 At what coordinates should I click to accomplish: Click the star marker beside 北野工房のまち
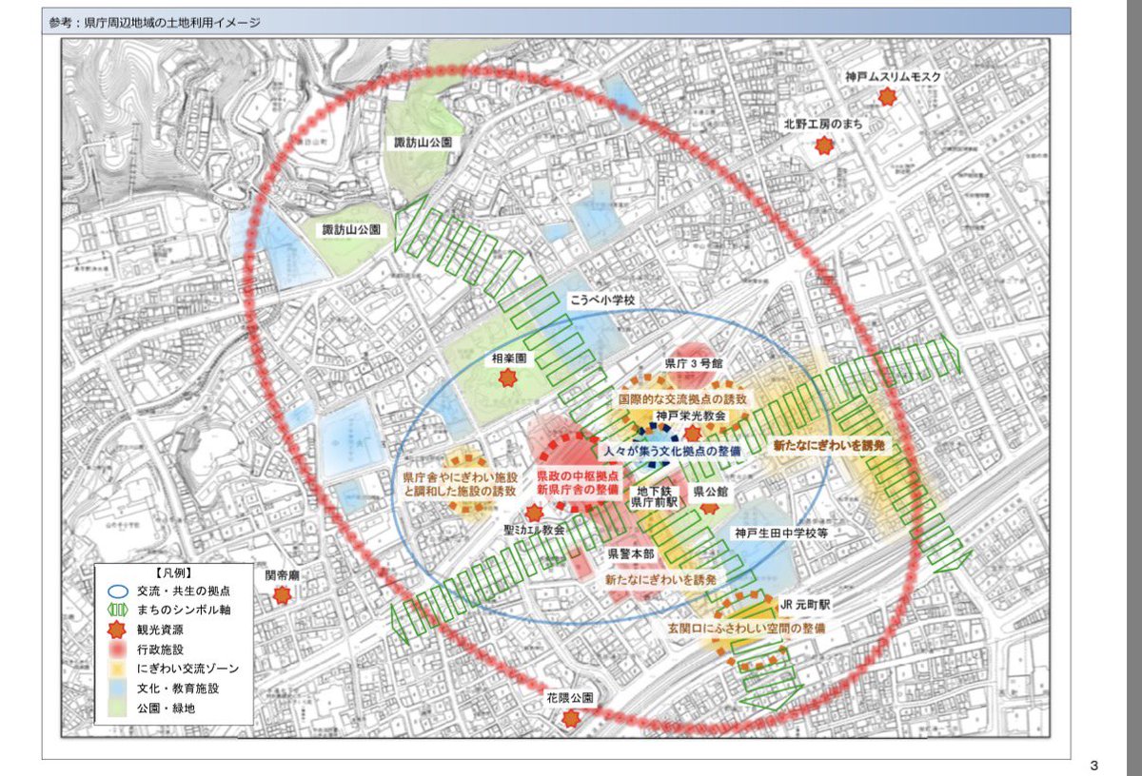(824, 145)
